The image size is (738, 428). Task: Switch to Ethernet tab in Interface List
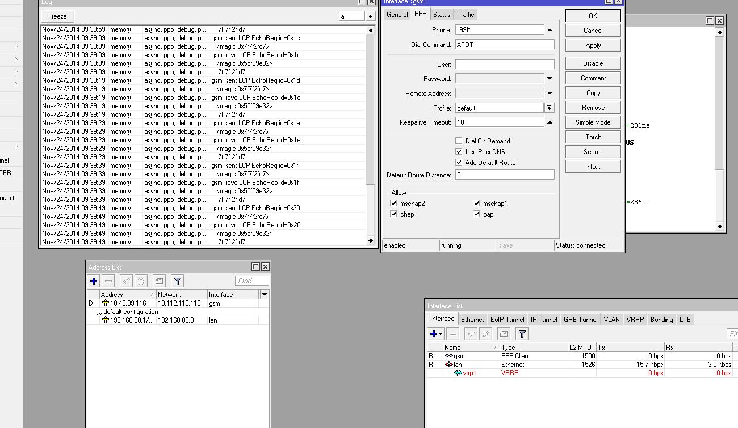[472, 320]
